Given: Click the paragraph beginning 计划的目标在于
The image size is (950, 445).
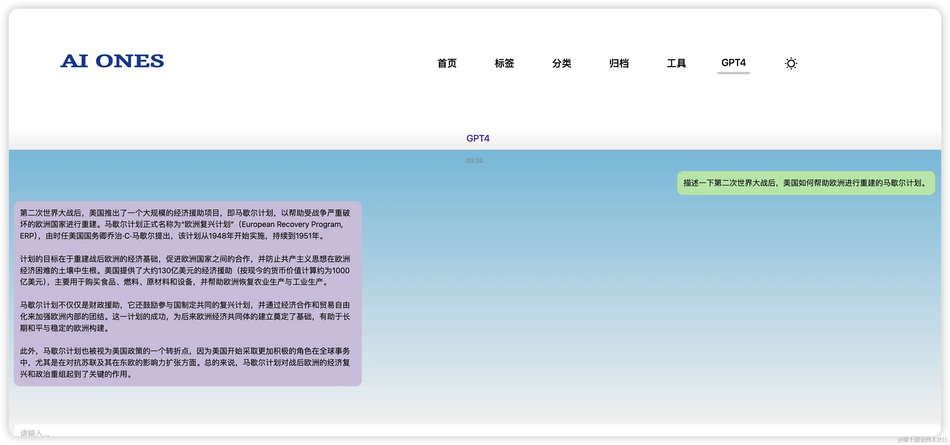Looking at the screenshot, I should click(x=184, y=271).
